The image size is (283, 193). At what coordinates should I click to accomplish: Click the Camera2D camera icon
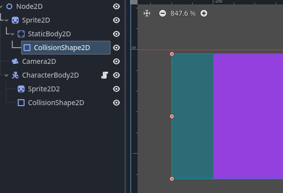[15, 61]
